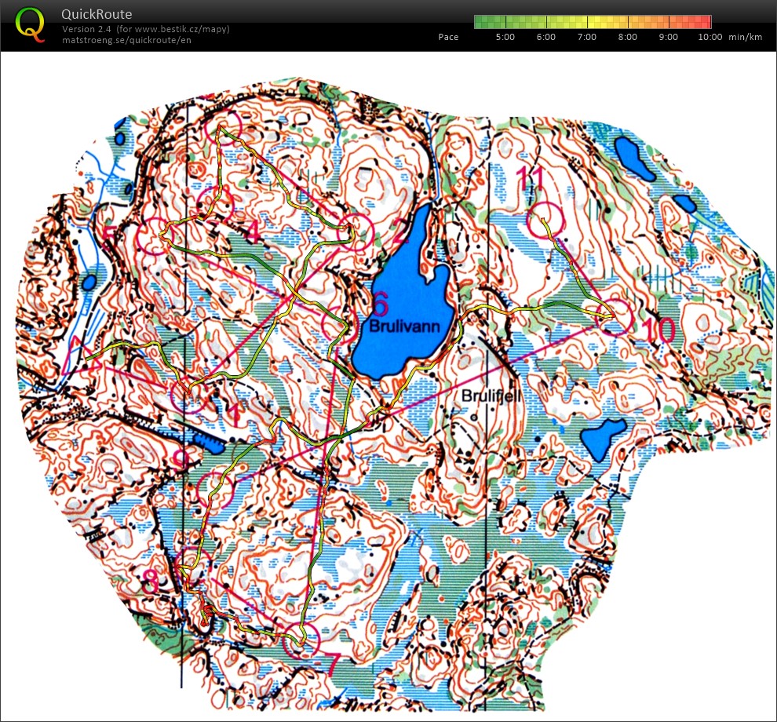This screenshot has width=777, height=722.
Task: Click the "9:00" pace tick label
Action: tap(668, 37)
